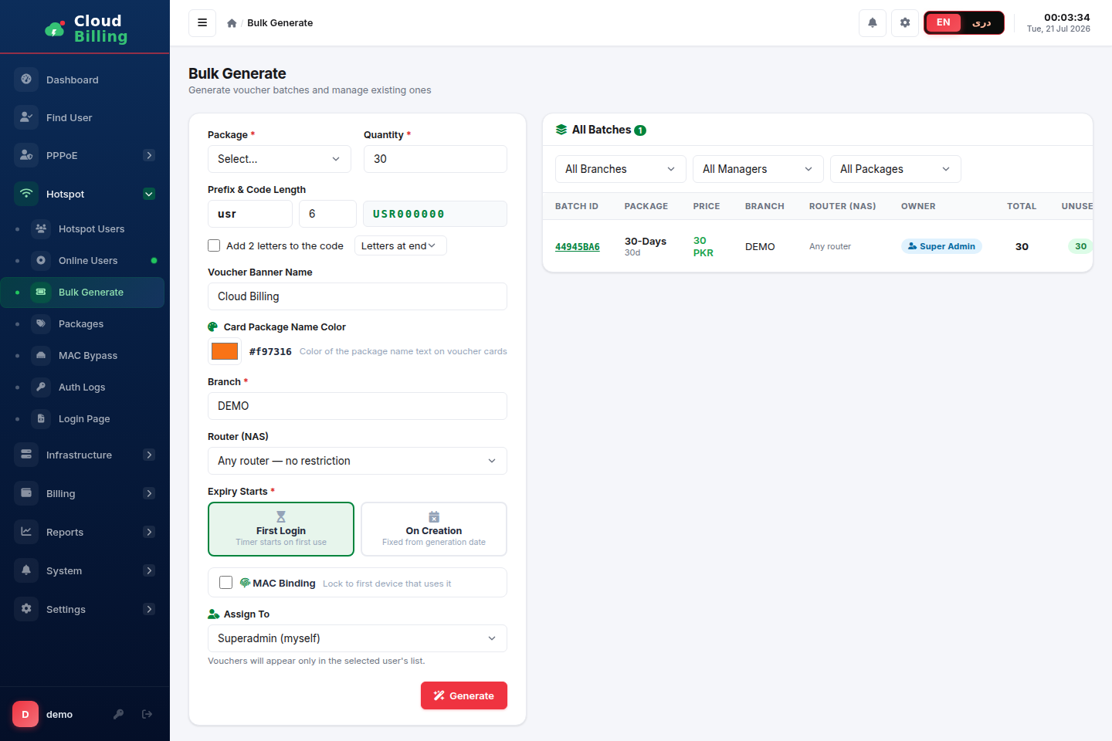
Task: Click the All Batches layers icon
Action: click(x=561, y=130)
